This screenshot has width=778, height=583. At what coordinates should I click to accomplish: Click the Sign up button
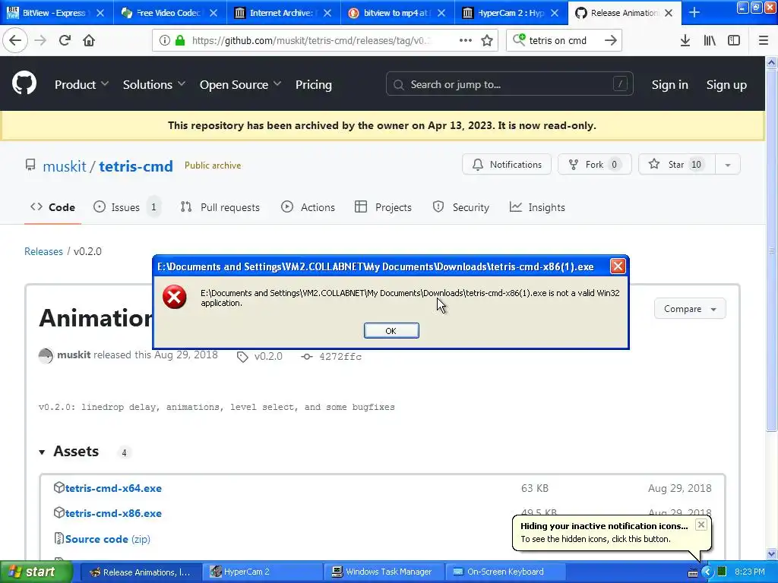[726, 85]
